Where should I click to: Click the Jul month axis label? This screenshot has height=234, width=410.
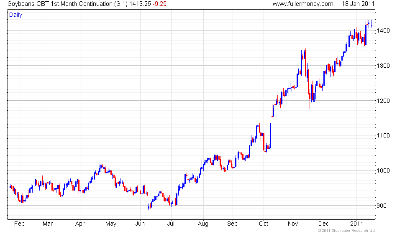[x=171, y=224]
